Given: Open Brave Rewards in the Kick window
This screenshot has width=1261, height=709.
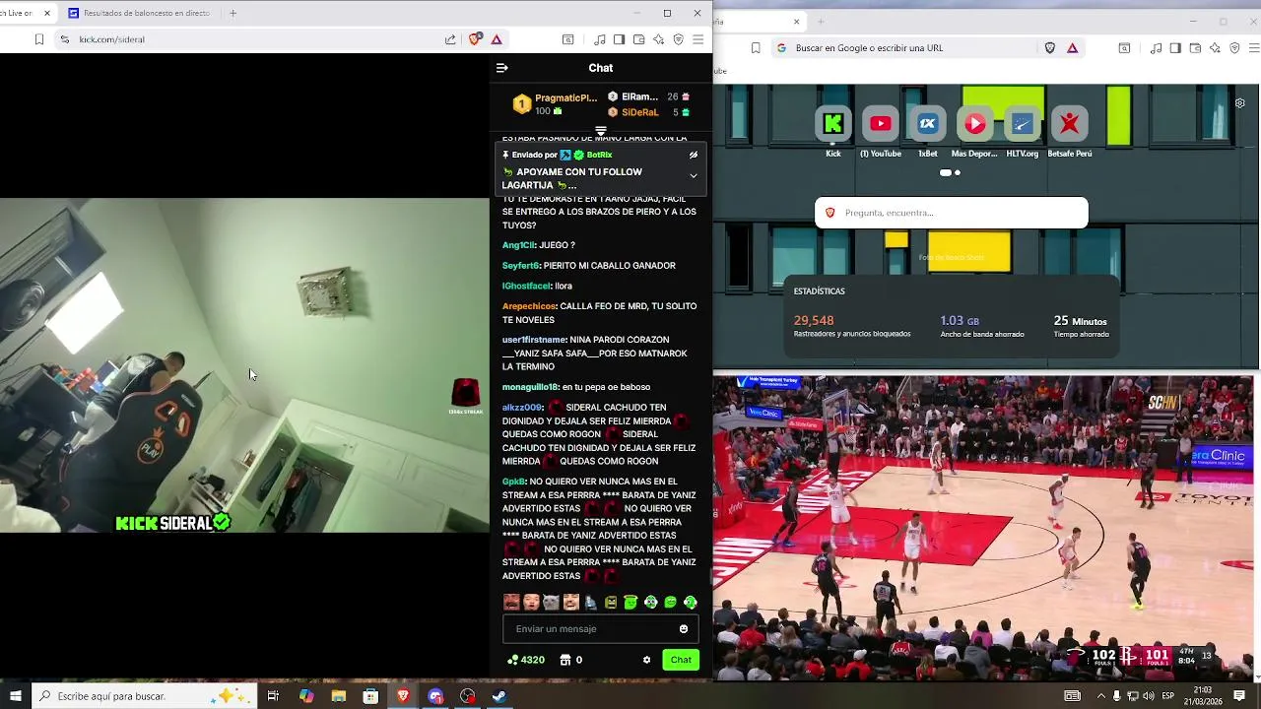Looking at the screenshot, I should 497,39.
